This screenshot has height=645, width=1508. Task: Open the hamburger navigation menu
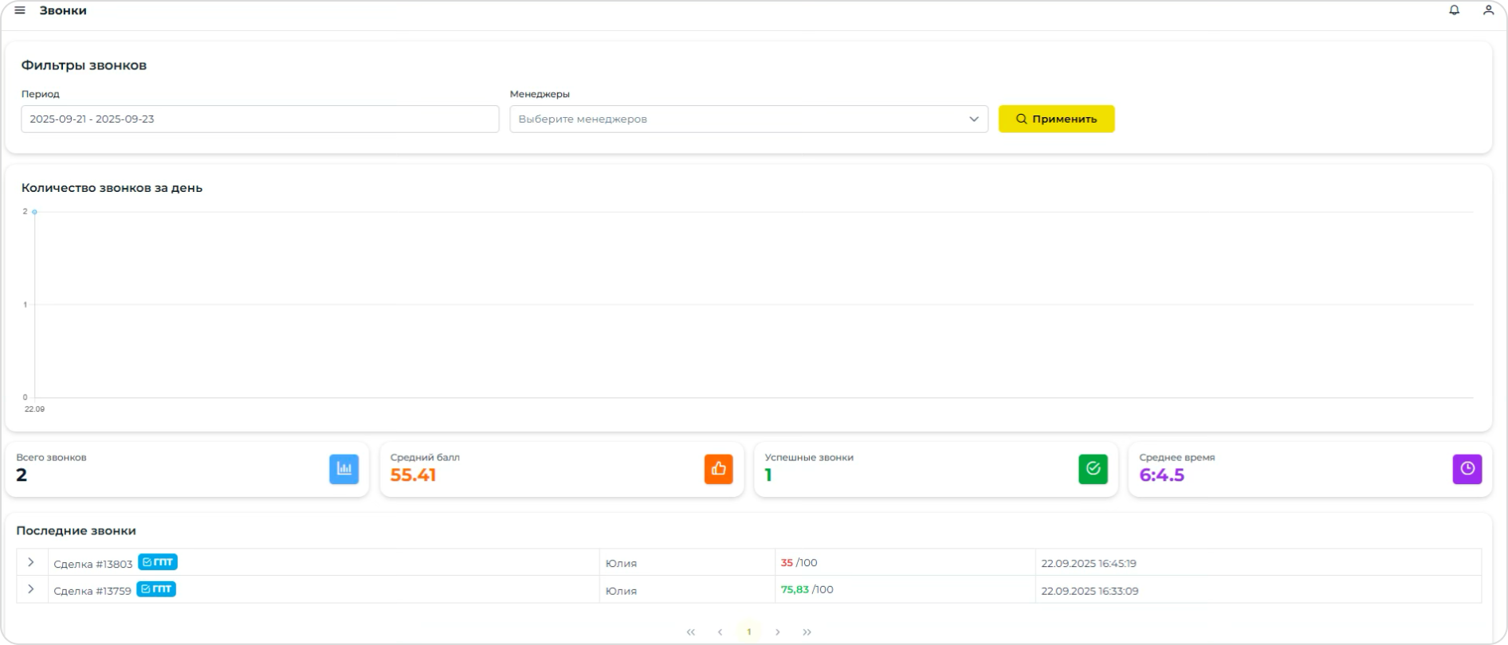coord(20,10)
